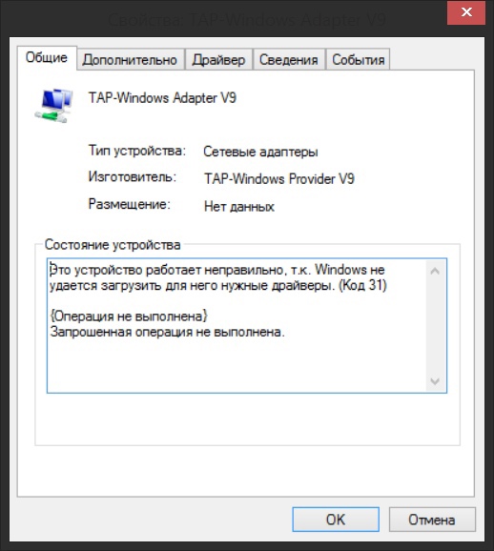
Task: Confirm with the OK button
Action: pyautogui.click(x=336, y=520)
